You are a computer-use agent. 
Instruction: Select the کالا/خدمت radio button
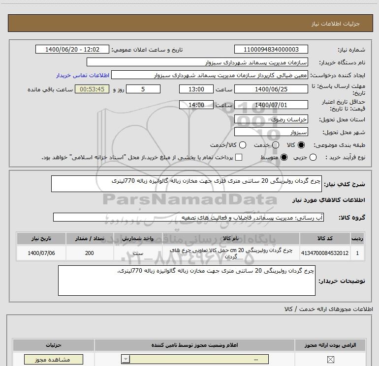pos(243,145)
